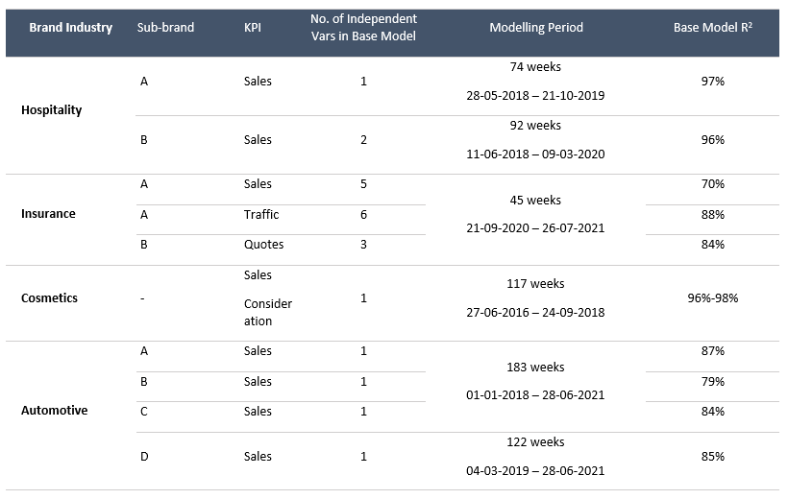Image resolution: width=788 pixels, height=499 pixels.
Task: Select the 11-06-2018 – 09-03-2020 date range
Action: point(535,154)
